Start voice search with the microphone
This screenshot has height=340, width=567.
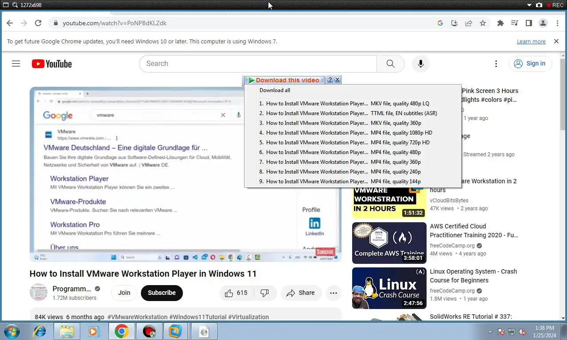421,64
